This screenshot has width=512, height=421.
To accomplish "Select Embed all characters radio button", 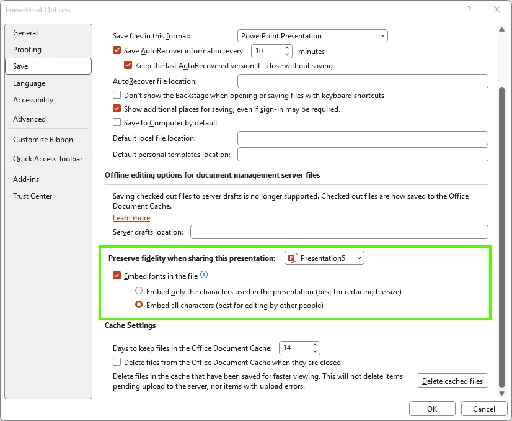I will pyautogui.click(x=139, y=305).
